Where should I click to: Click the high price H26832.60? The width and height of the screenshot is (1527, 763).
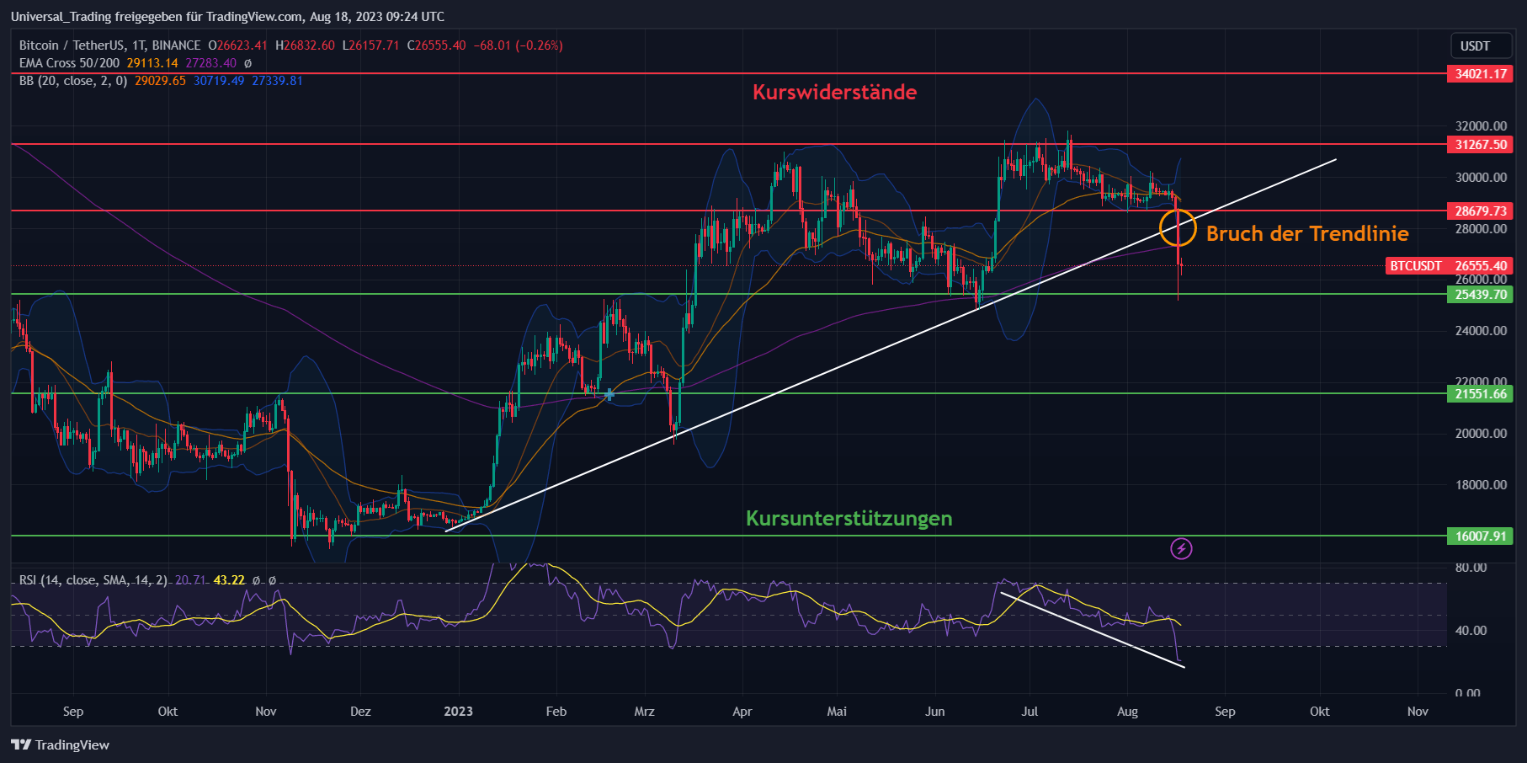tap(305, 45)
